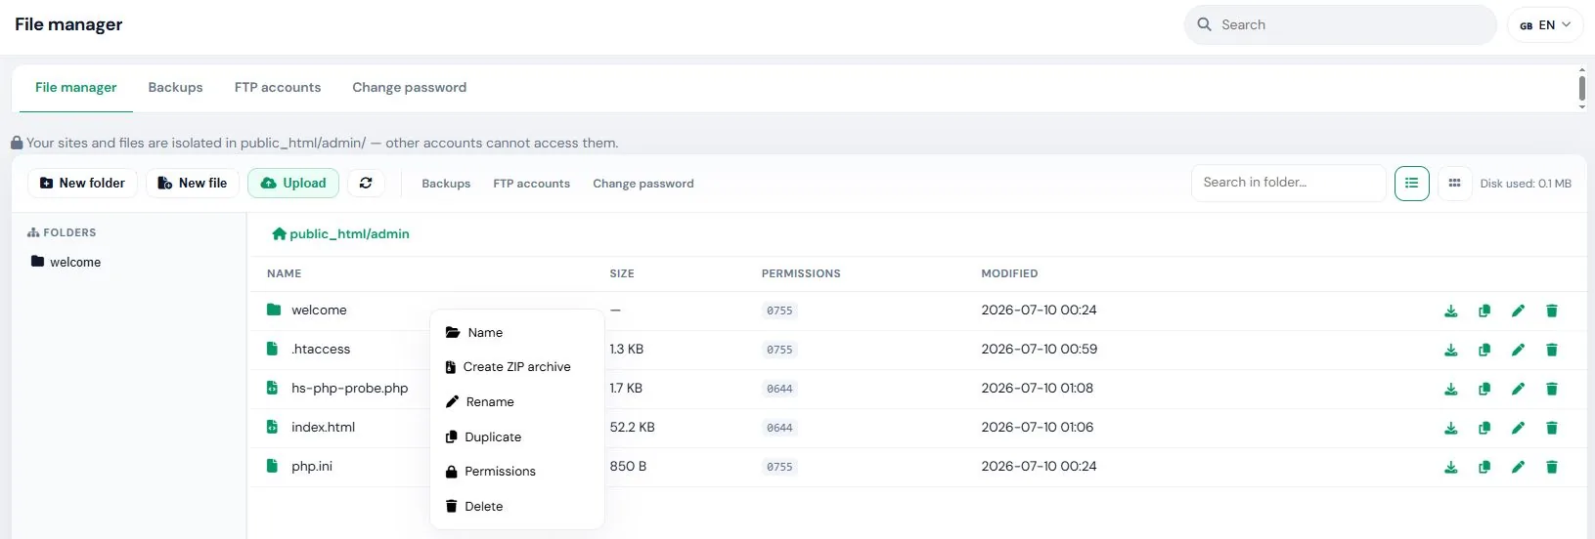
Task: Open Change password link beside the refresh button
Action: coord(643,184)
